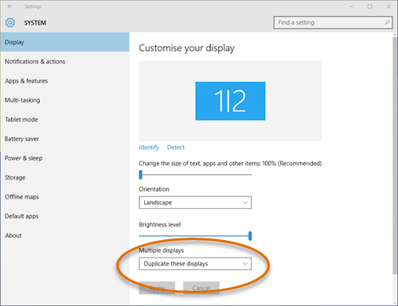Viewport: 398px width, 306px height.
Task: Go to Power & sleep
Action: coord(23,158)
